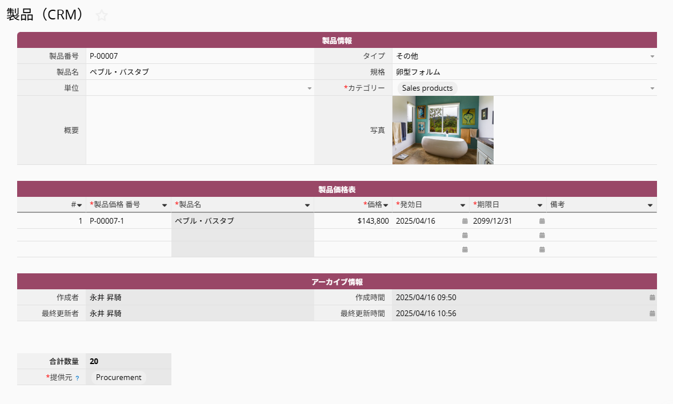Open calendar icon in second row 発効日
This screenshot has width=673, height=404.
pyautogui.click(x=464, y=235)
